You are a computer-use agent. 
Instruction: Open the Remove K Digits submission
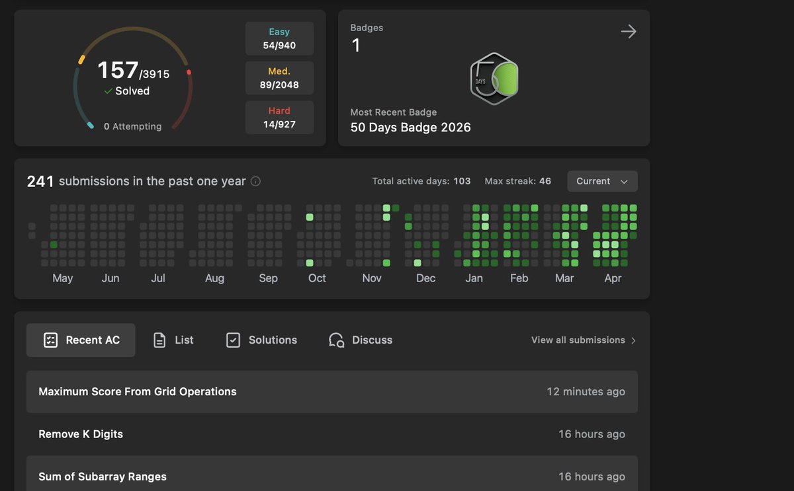click(332, 434)
